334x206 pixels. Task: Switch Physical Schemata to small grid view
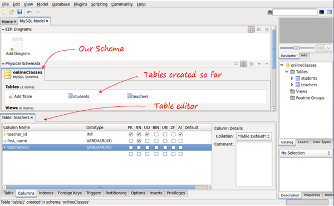243,64
